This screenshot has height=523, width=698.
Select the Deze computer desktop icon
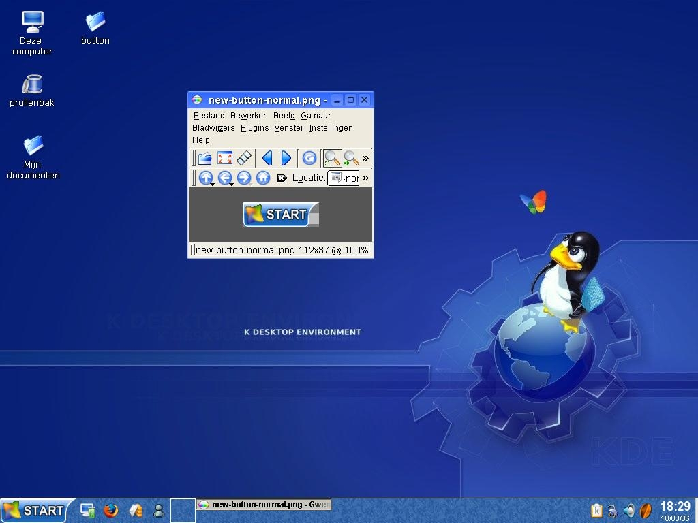(x=32, y=34)
